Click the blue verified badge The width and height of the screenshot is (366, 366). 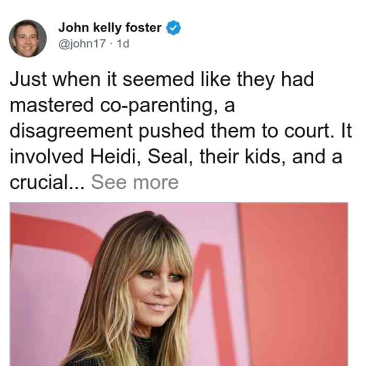(174, 28)
